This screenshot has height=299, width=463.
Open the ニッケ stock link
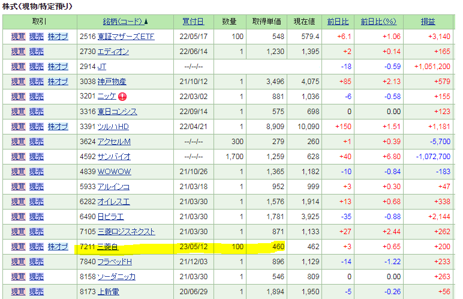(x=107, y=97)
